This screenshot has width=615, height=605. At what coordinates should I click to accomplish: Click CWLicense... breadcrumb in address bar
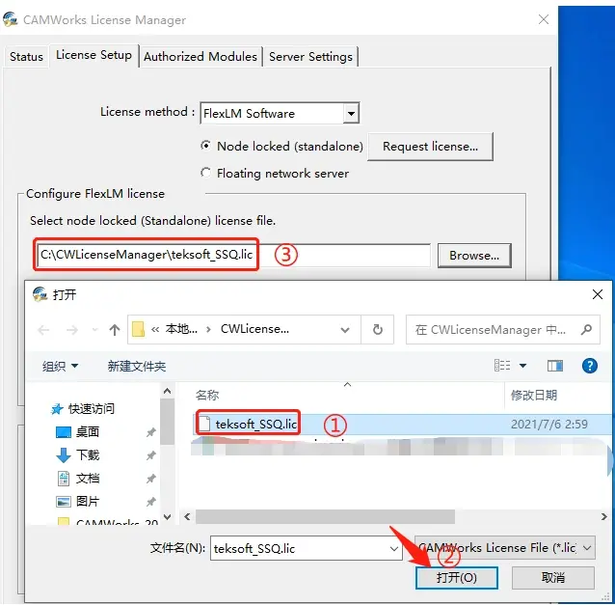pyautogui.click(x=254, y=329)
